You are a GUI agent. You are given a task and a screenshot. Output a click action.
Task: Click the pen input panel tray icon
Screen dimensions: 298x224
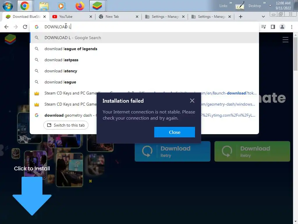(240, 6)
